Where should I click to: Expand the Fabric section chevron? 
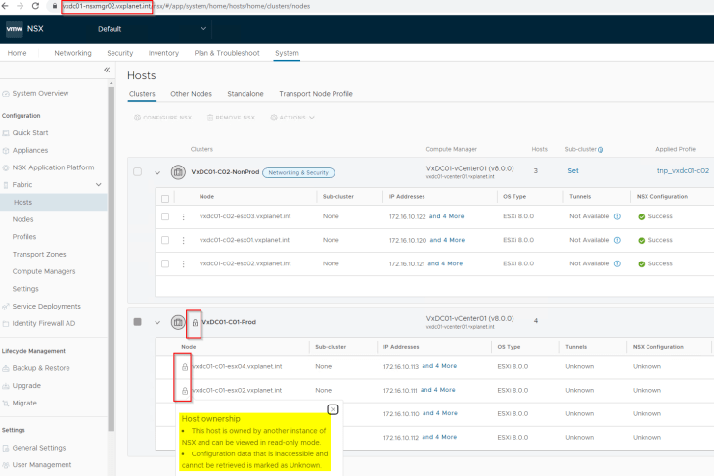[99, 185]
